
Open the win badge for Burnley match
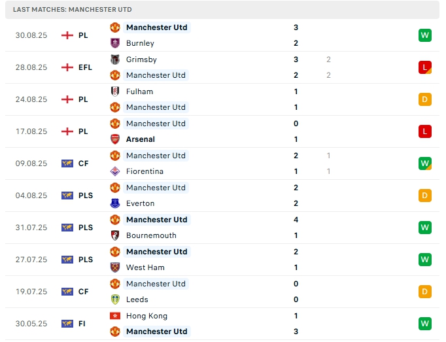[425, 35]
